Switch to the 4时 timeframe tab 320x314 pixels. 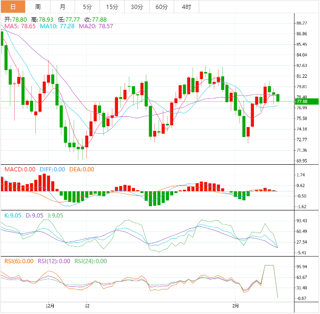click(x=186, y=7)
